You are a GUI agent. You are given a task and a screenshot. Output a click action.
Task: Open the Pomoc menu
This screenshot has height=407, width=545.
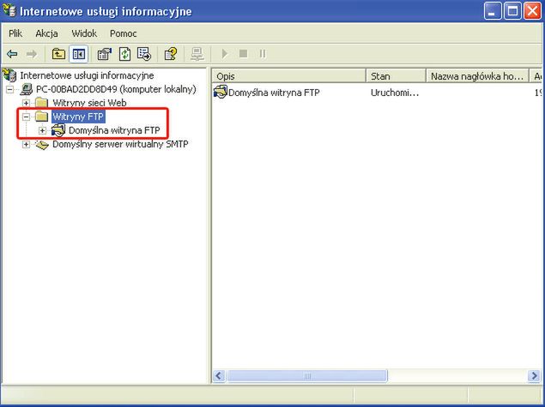pos(123,33)
